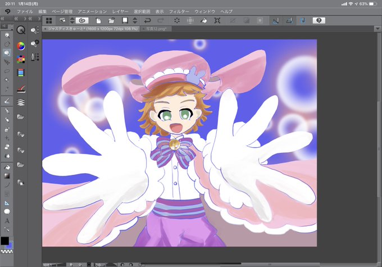This screenshot has width=382, height=267.
Task: Click the save icon in the command bar
Action: coord(125,20)
